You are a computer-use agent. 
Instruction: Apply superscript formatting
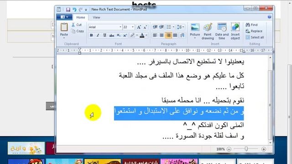125,36
